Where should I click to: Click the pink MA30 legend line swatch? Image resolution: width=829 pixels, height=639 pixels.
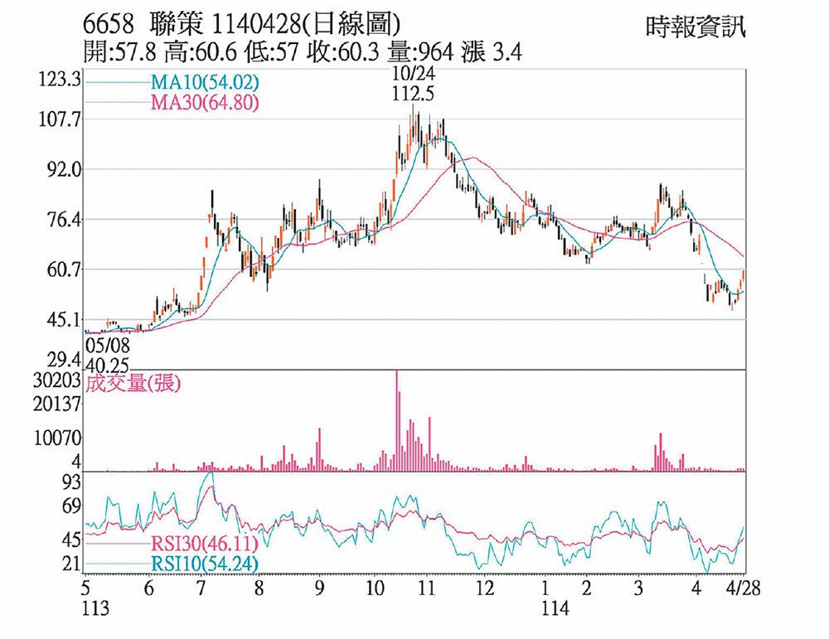point(118,102)
